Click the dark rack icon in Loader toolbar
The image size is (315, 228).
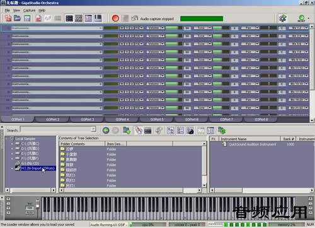148,131
